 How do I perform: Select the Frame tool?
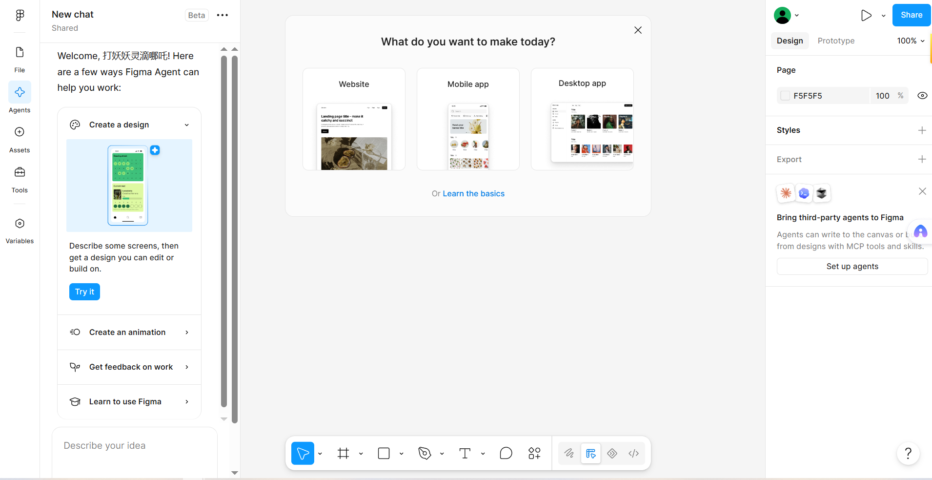344,454
